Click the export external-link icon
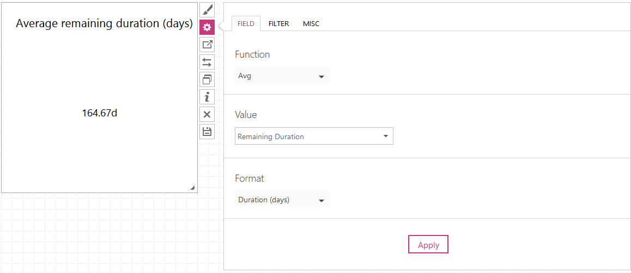The width and height of the screenshot is (631, 273). [207, 45]
